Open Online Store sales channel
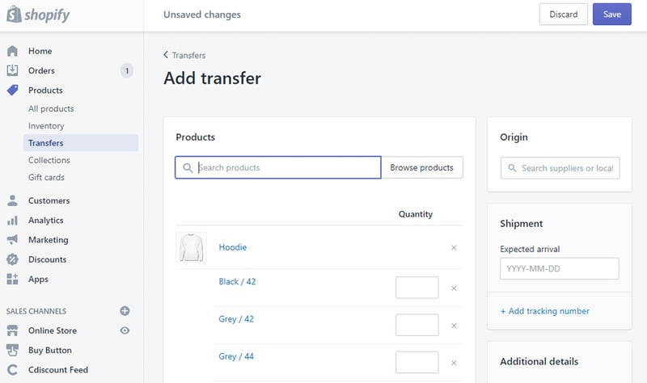 53,330
